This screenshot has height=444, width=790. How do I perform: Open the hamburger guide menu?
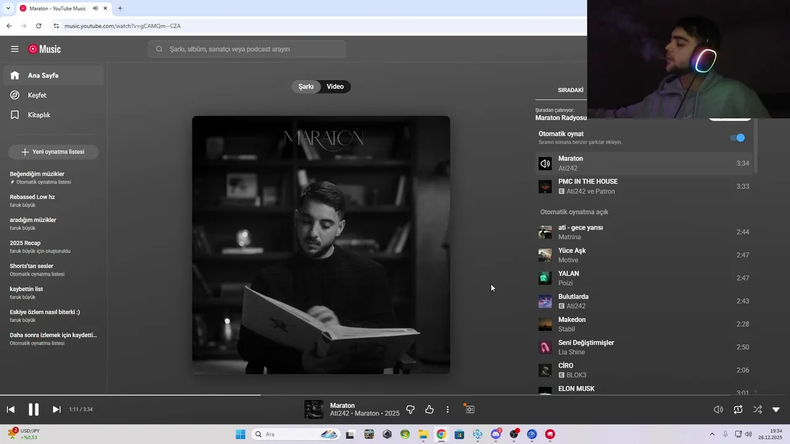click(15, 49)
